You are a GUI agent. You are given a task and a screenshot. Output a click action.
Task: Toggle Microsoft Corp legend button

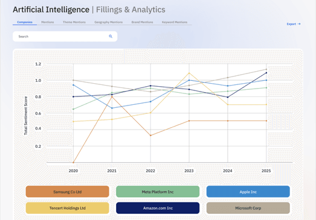tap(248, 208)
